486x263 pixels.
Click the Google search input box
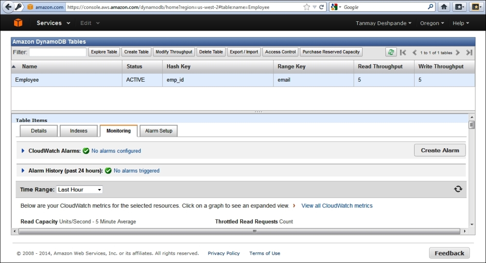[x=384, y=7]
